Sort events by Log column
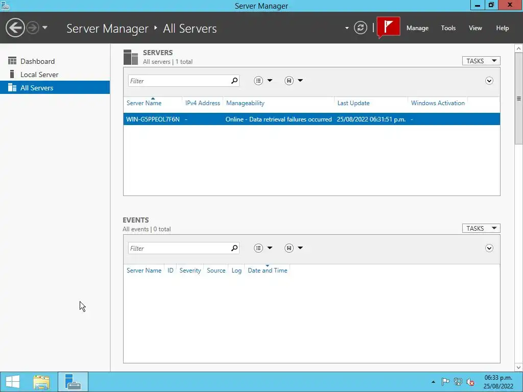The height and width of the screenshot is (392, 523). coord(236,271)
